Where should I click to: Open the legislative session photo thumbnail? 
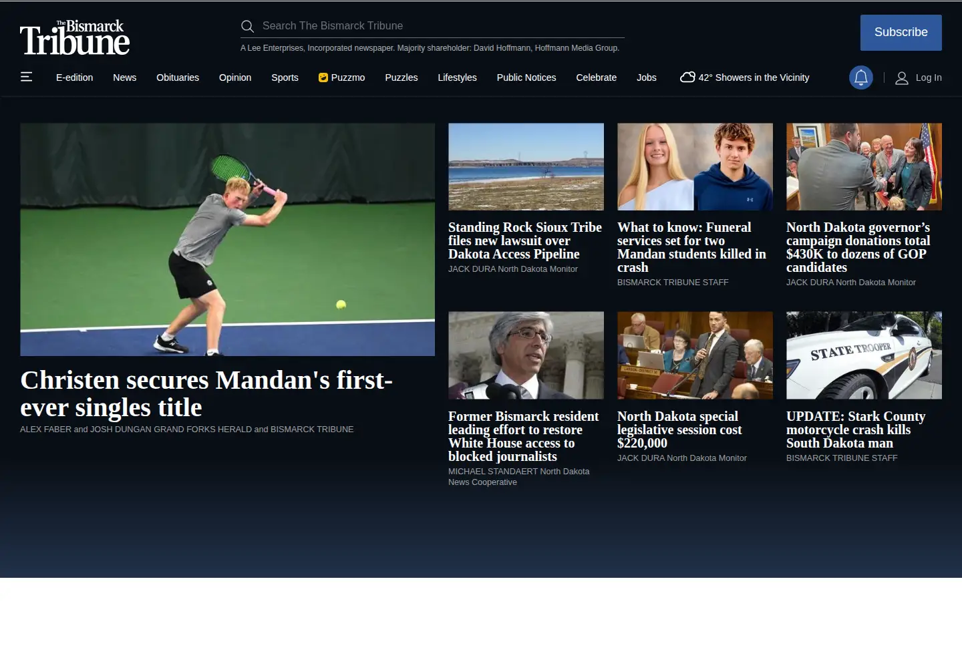pos(695,355)
